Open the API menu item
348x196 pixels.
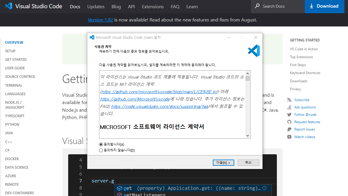click(x=131, y=7)
